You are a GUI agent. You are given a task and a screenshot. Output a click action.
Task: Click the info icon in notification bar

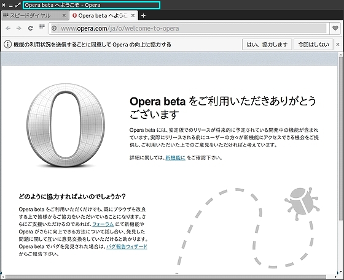pos(7,44)
